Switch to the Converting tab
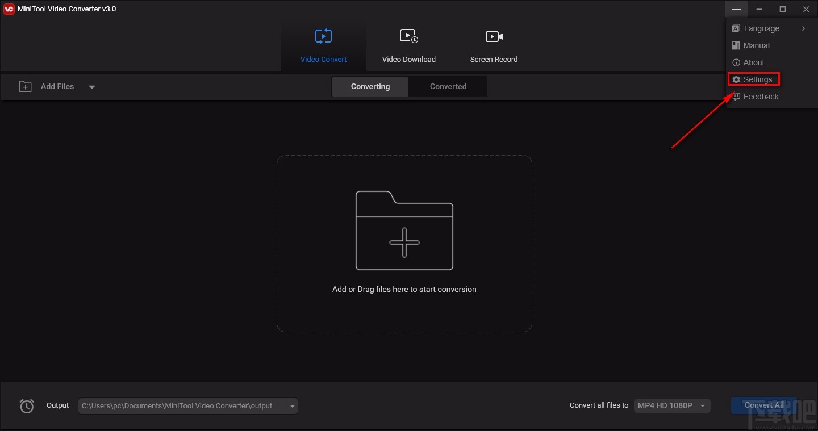The width and height of the screenshot is (818, 431). tap(370, 86)
